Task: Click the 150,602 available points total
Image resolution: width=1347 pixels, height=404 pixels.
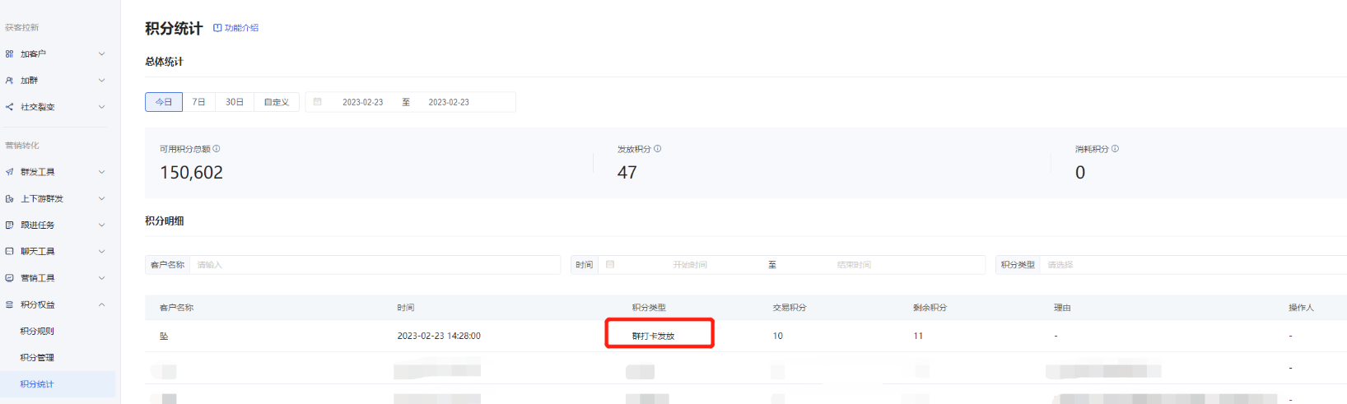Action: pos(191,173)
